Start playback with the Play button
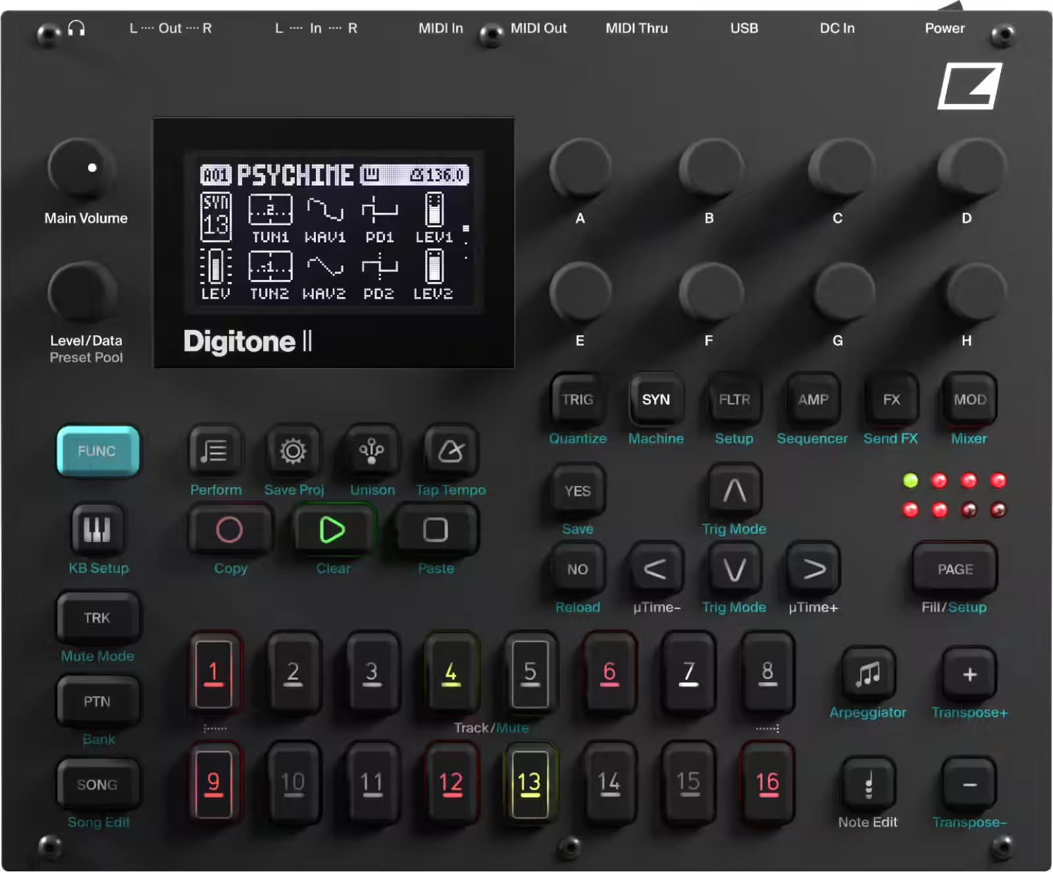Screen dimensions: 1053x872 click(x=333, y=530)
